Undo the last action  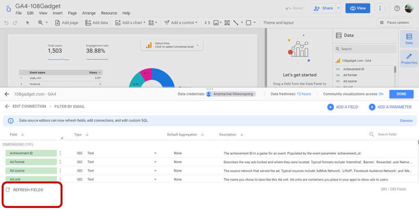7,23
